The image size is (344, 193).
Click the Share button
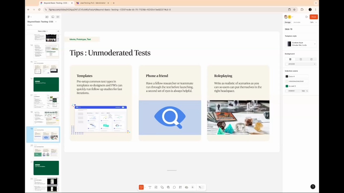point(314,17)
